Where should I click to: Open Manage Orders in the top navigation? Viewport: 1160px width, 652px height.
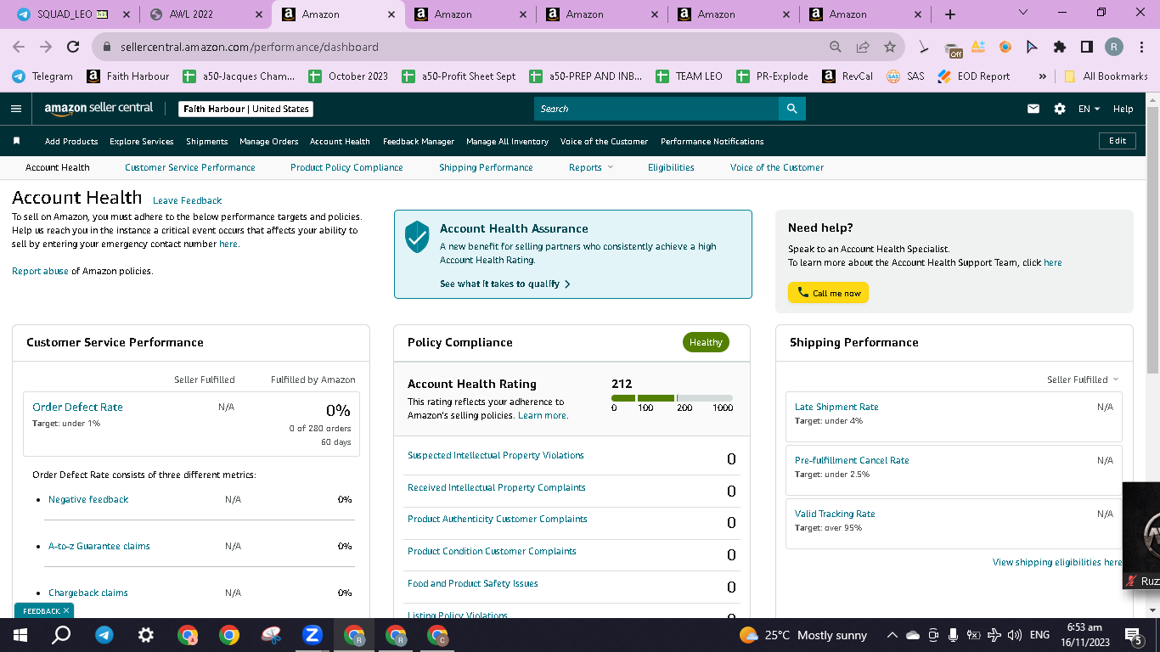pos(269,141)
